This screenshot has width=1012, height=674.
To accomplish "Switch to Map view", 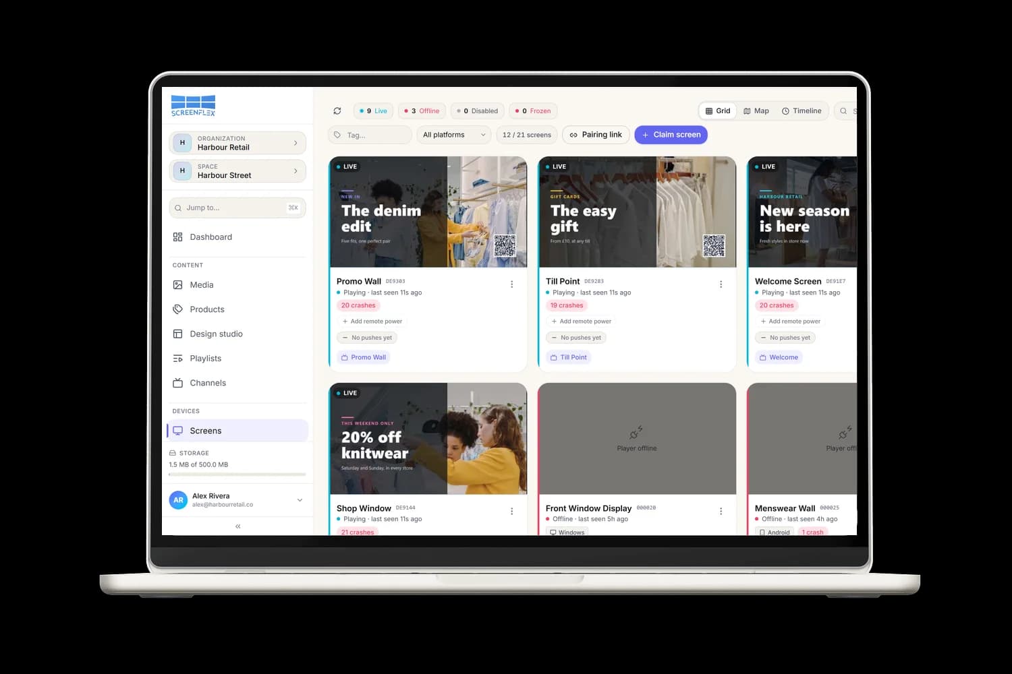I will (x=756, y=111).
